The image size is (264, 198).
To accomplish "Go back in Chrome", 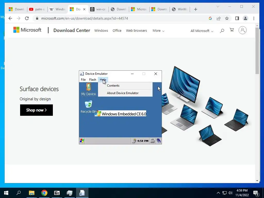I will 10,18.
